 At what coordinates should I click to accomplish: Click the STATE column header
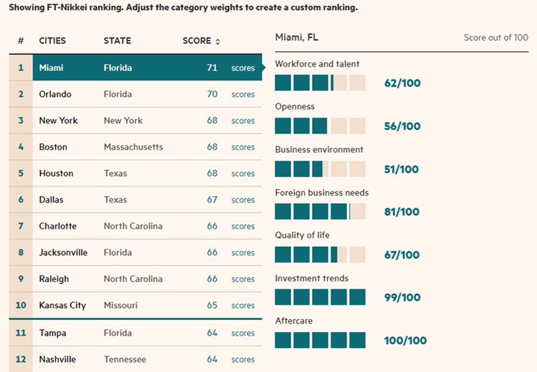[x=117, y=41]
